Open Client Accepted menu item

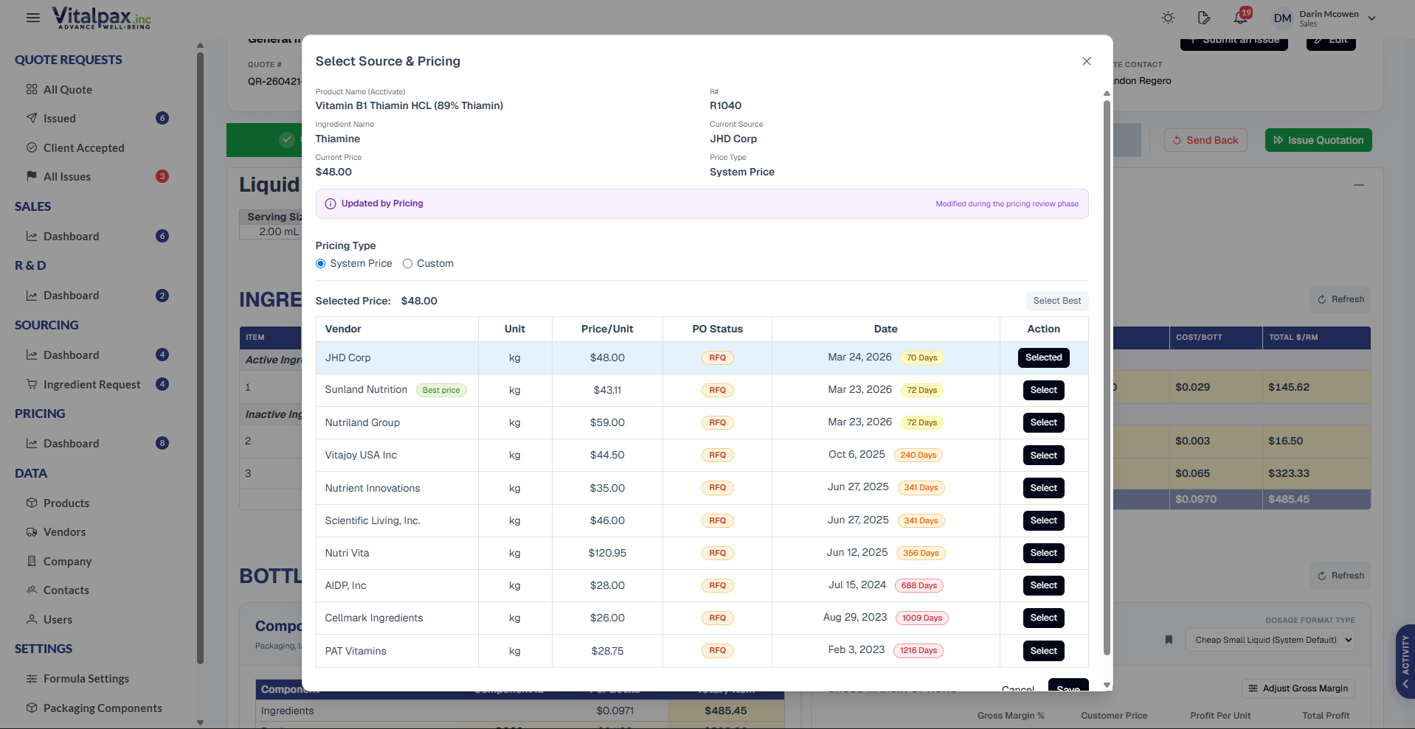tap(83, 147)
